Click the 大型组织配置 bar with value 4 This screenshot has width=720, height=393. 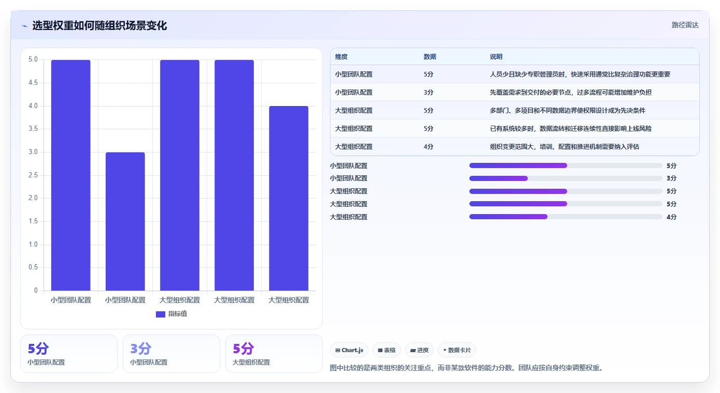pyautogui.click(x=289, y=199)
